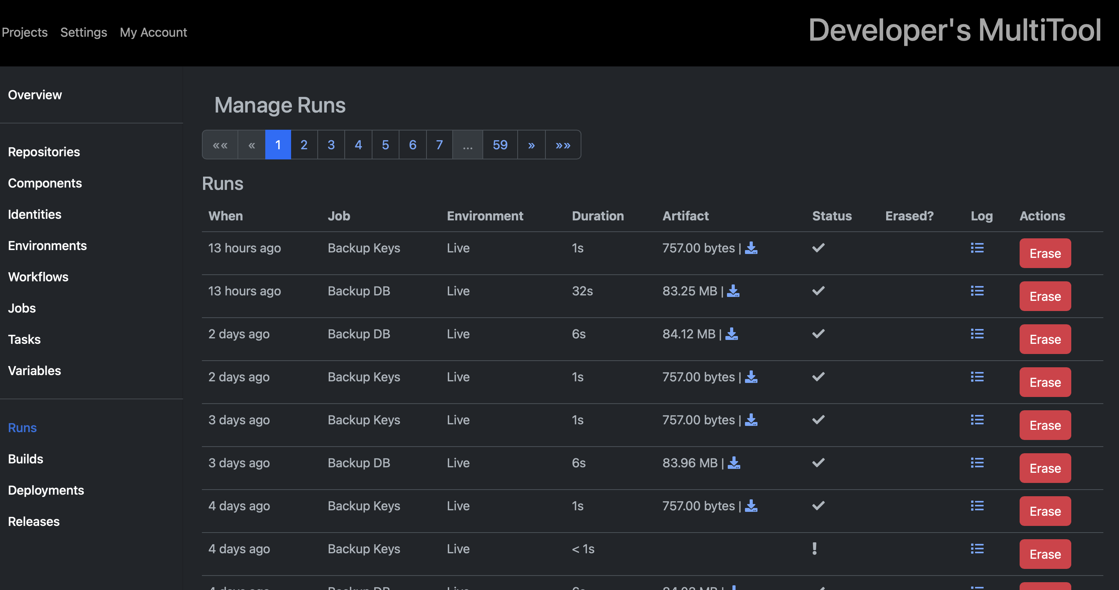The height and width of the screenshot is (590, 1119).
Task: Open Components in sidebar
Action: [45, 184]
